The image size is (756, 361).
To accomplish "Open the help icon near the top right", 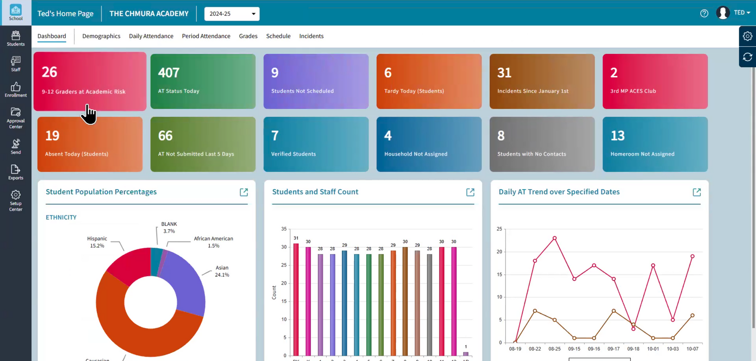I will 704,13.
